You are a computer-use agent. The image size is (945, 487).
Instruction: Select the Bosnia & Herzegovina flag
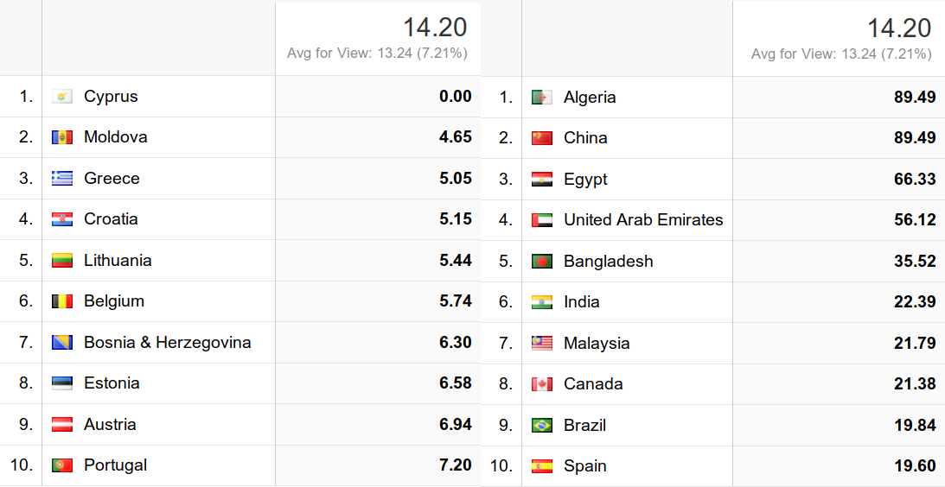pyautogui.click(x=62, y=343)
